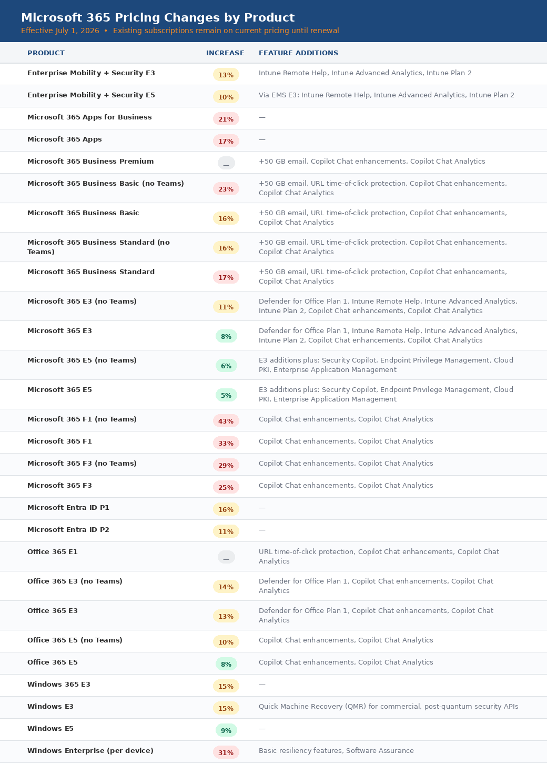This screenshot has height=764, width=547.
Task: Click the 23% badge for Business Basic (no Teams)
Action: coord(226,189)
